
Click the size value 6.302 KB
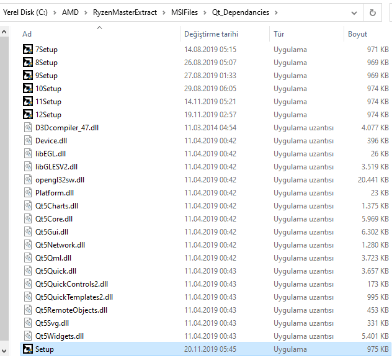tap(375, 232)
